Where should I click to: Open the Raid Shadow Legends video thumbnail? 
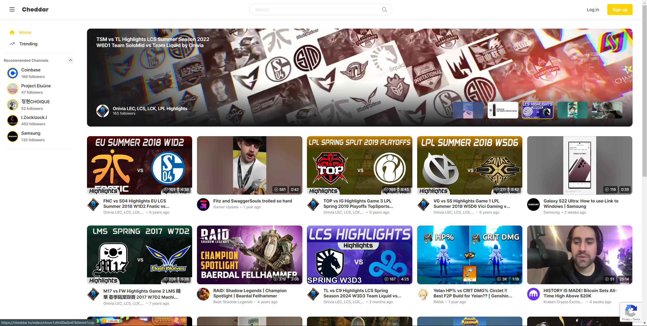tap(249, 255)
